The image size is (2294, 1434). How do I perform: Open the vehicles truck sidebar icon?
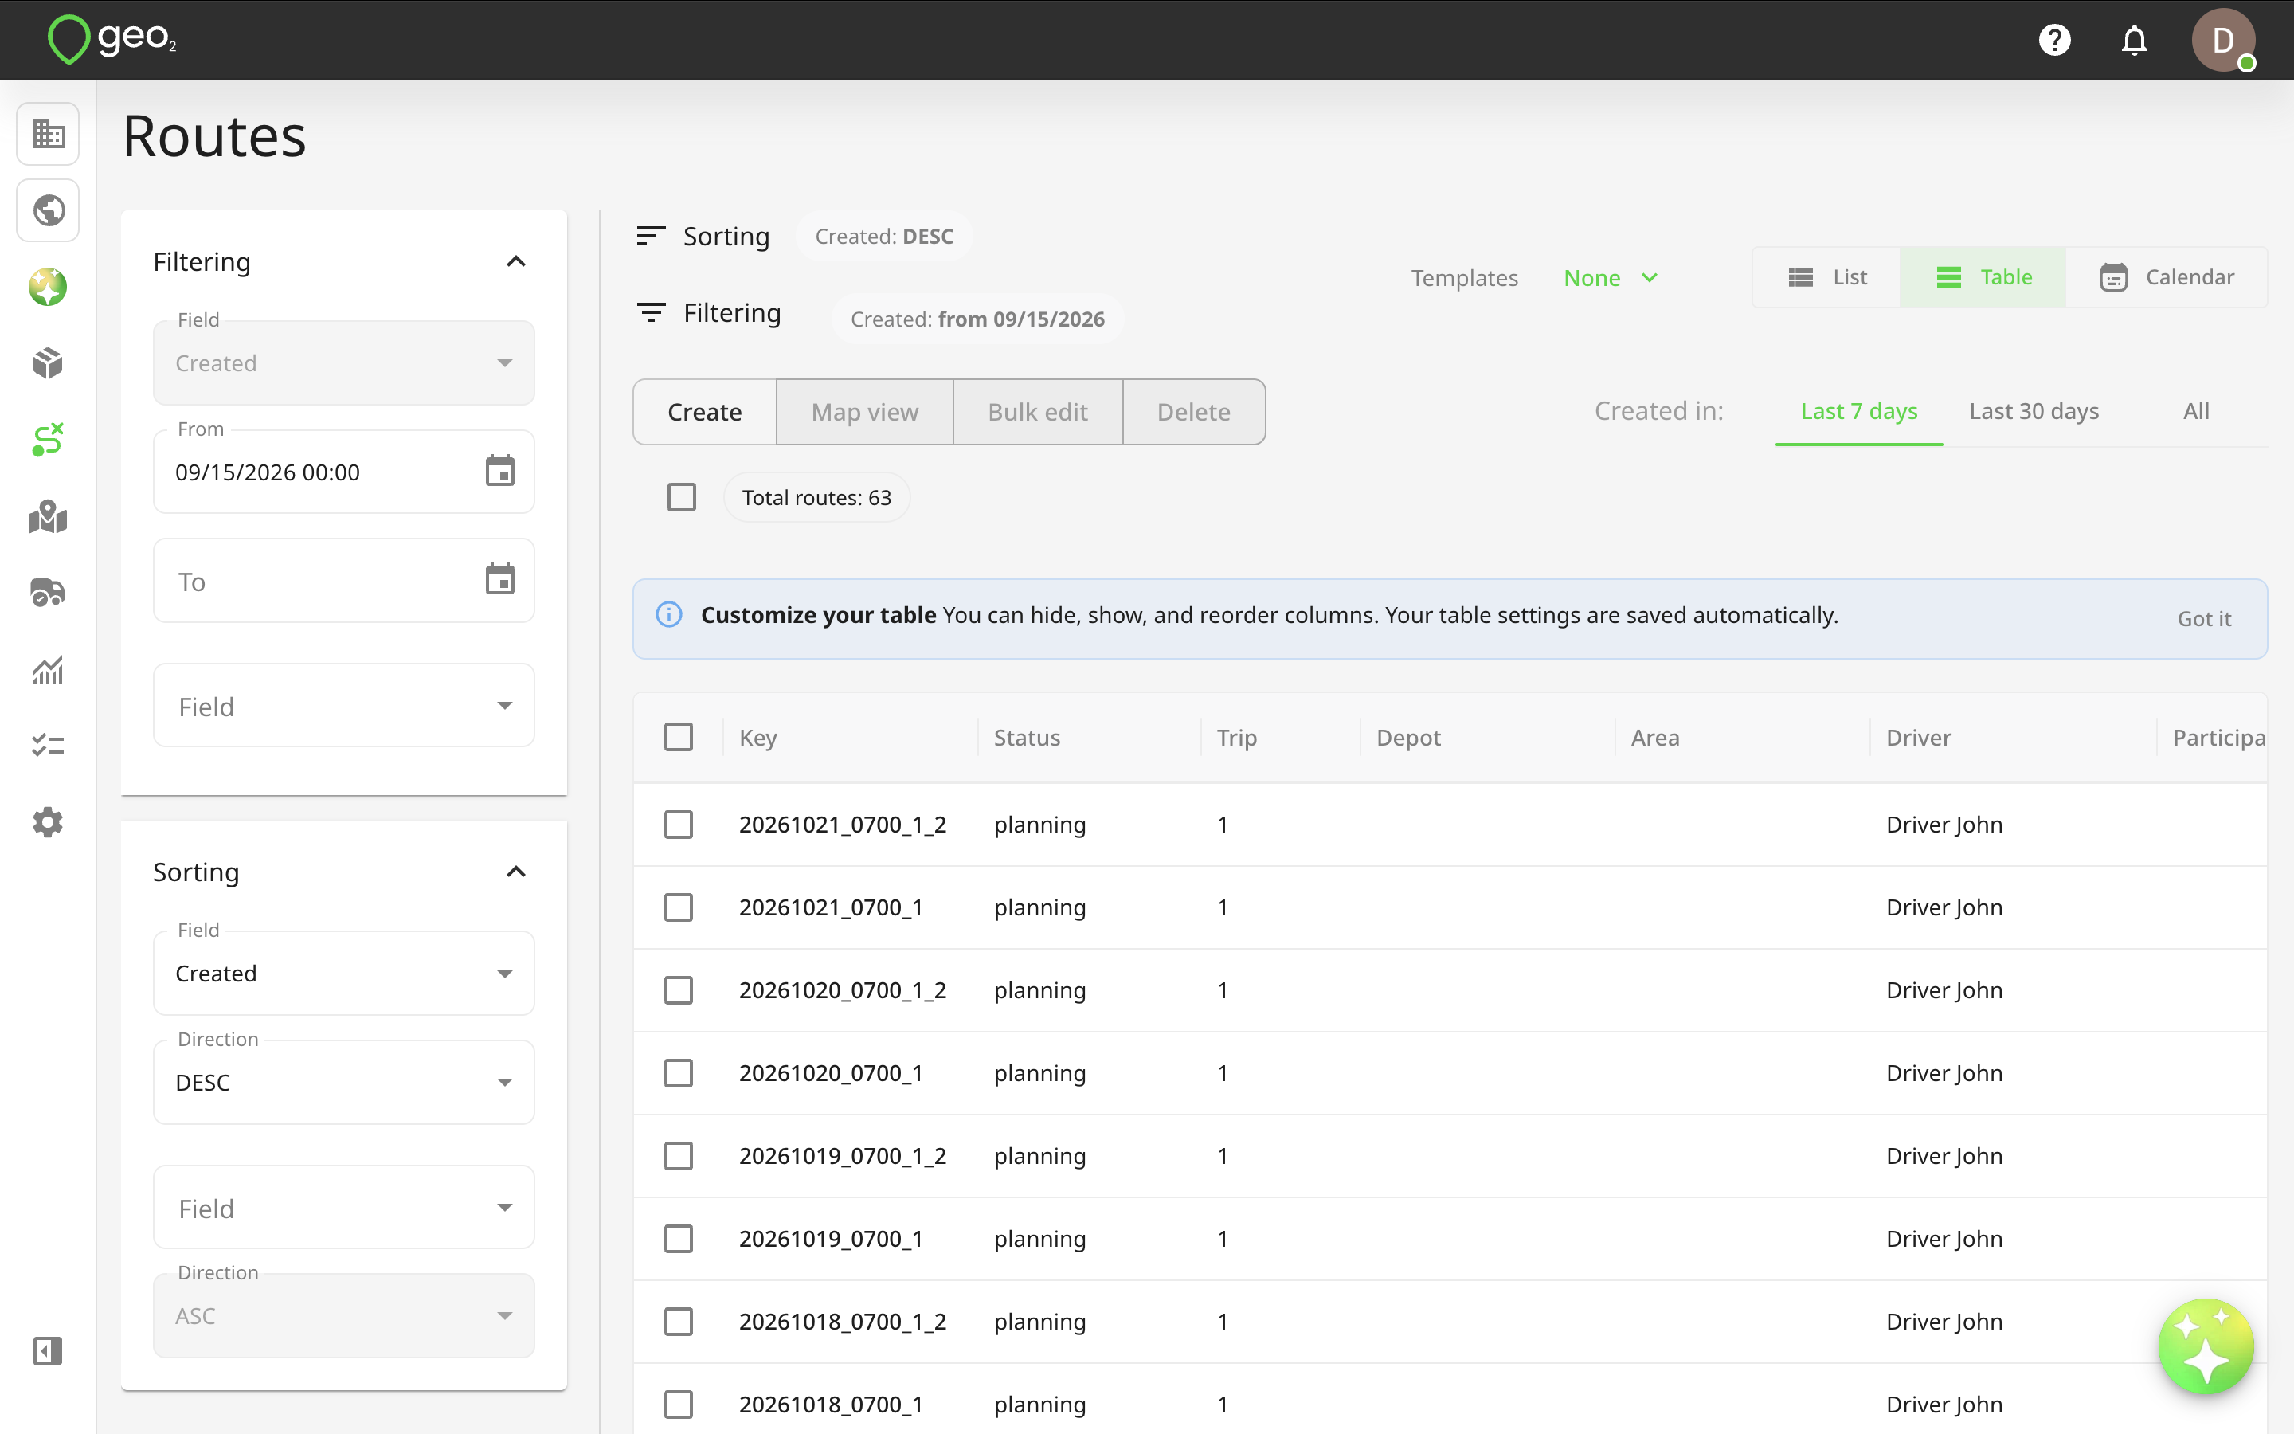pyautogui.click(x=49, y=593)
